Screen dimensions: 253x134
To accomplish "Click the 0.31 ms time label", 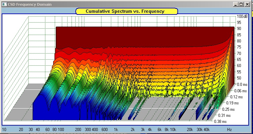I will tap(224, 115).
